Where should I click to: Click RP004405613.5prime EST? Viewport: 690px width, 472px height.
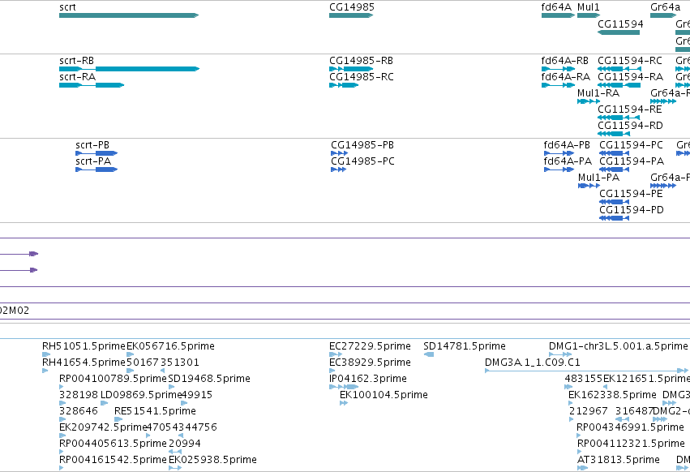pos(61,453)
